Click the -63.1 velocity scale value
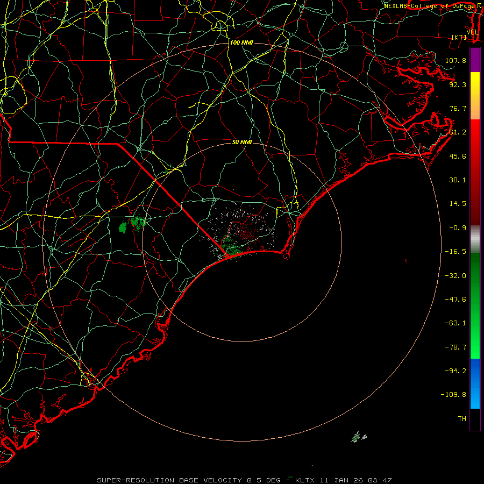This screenshot has height=484, width=484. [x=455, y=323]
